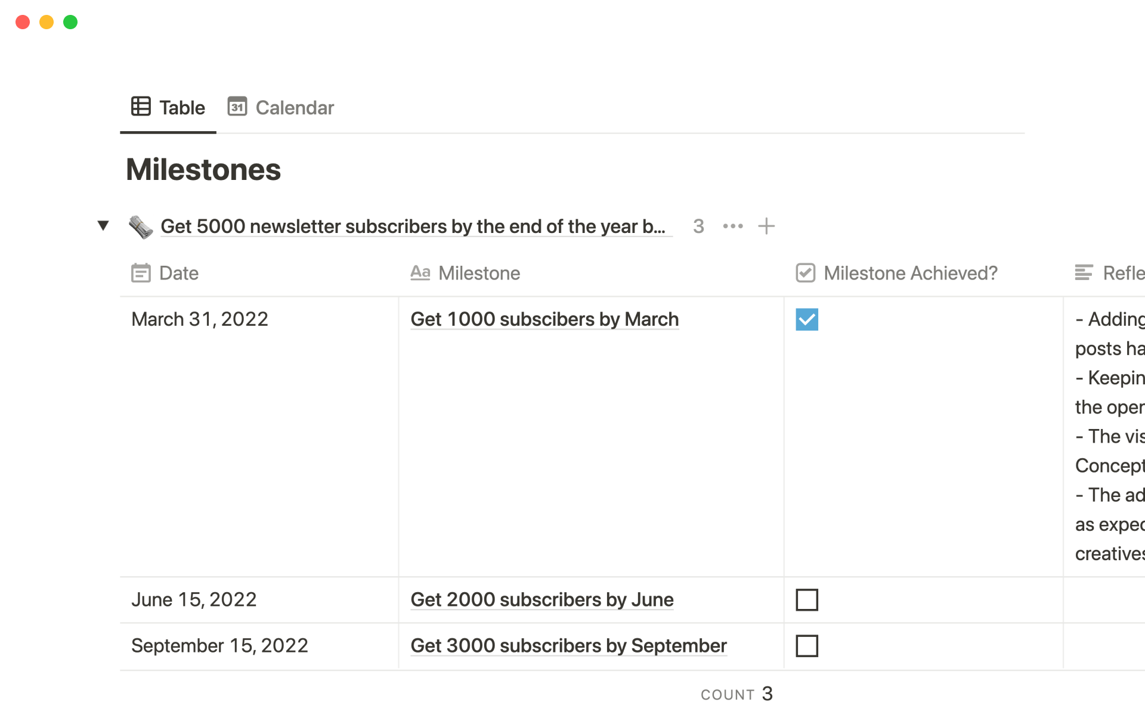Collapse the 5000 newsletter subscribers group

[x=103, y=226]
